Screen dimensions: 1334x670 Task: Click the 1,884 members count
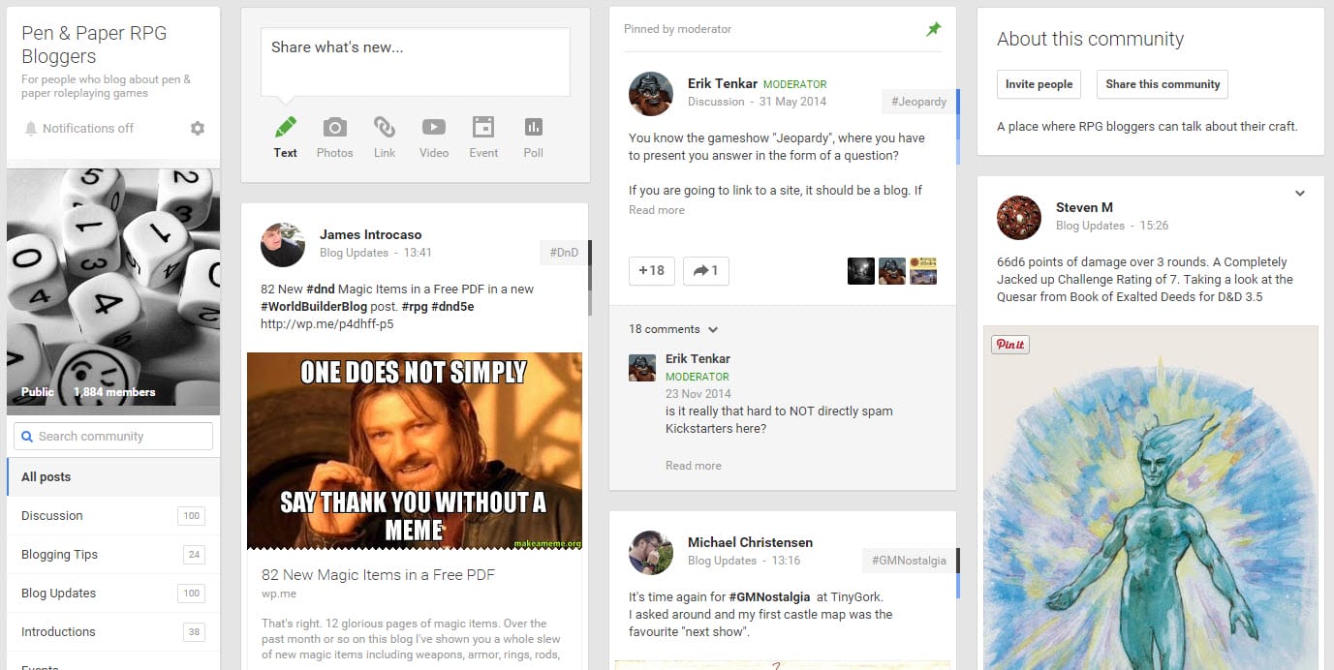(114, 392)
